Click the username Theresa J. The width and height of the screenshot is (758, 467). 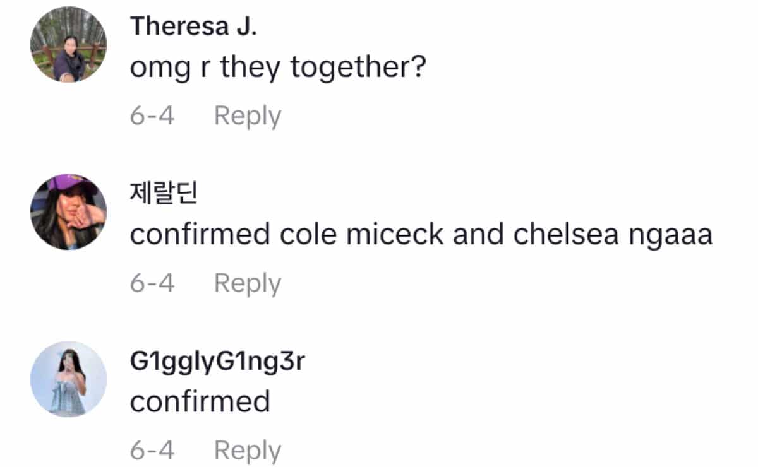pyautogui.click(x=193, y=27)
